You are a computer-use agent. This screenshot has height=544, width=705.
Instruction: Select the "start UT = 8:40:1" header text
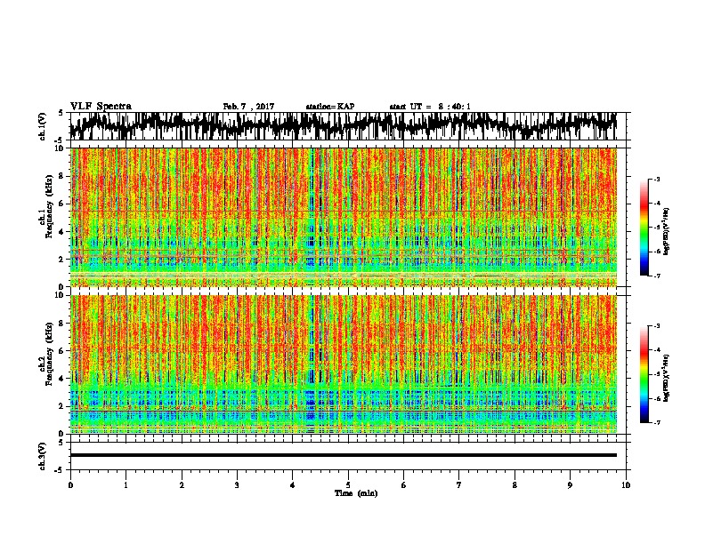click(430, 107)
